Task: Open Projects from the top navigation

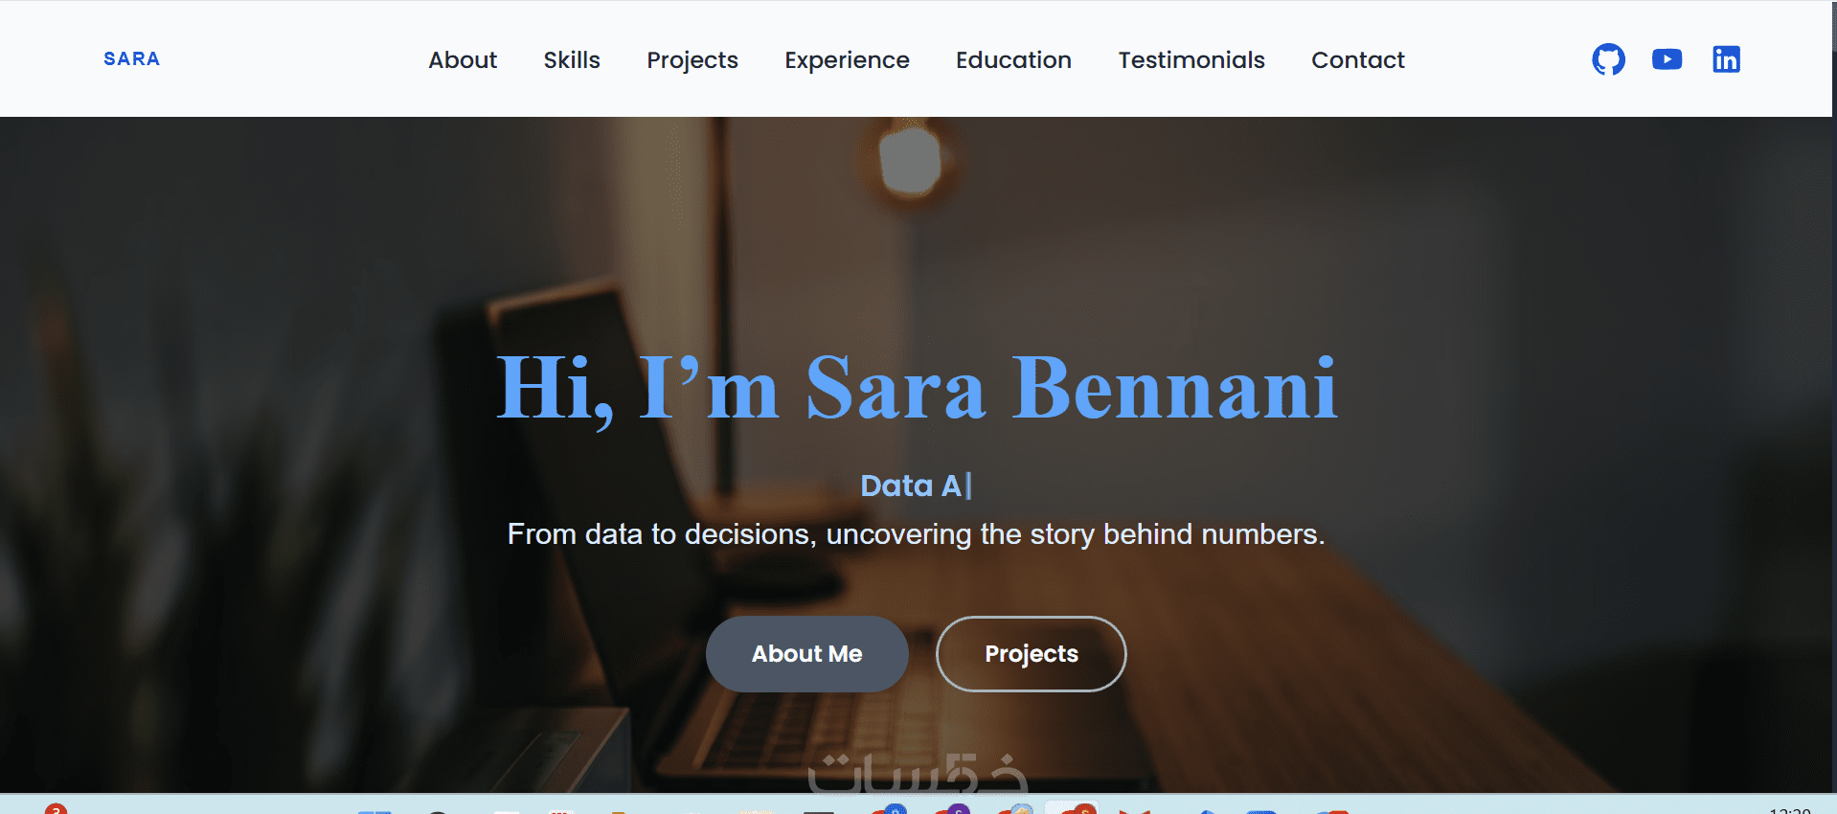Action: (692, 60)
